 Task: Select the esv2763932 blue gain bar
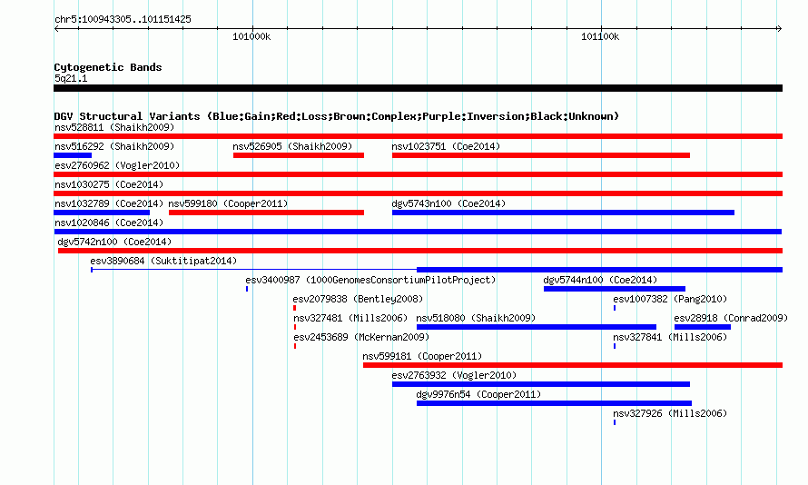541,384
